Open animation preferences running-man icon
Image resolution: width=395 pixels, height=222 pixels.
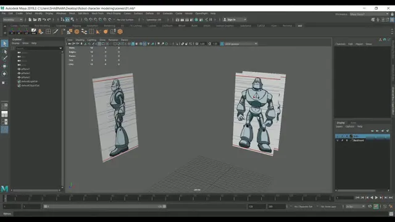tap(391, 207)
